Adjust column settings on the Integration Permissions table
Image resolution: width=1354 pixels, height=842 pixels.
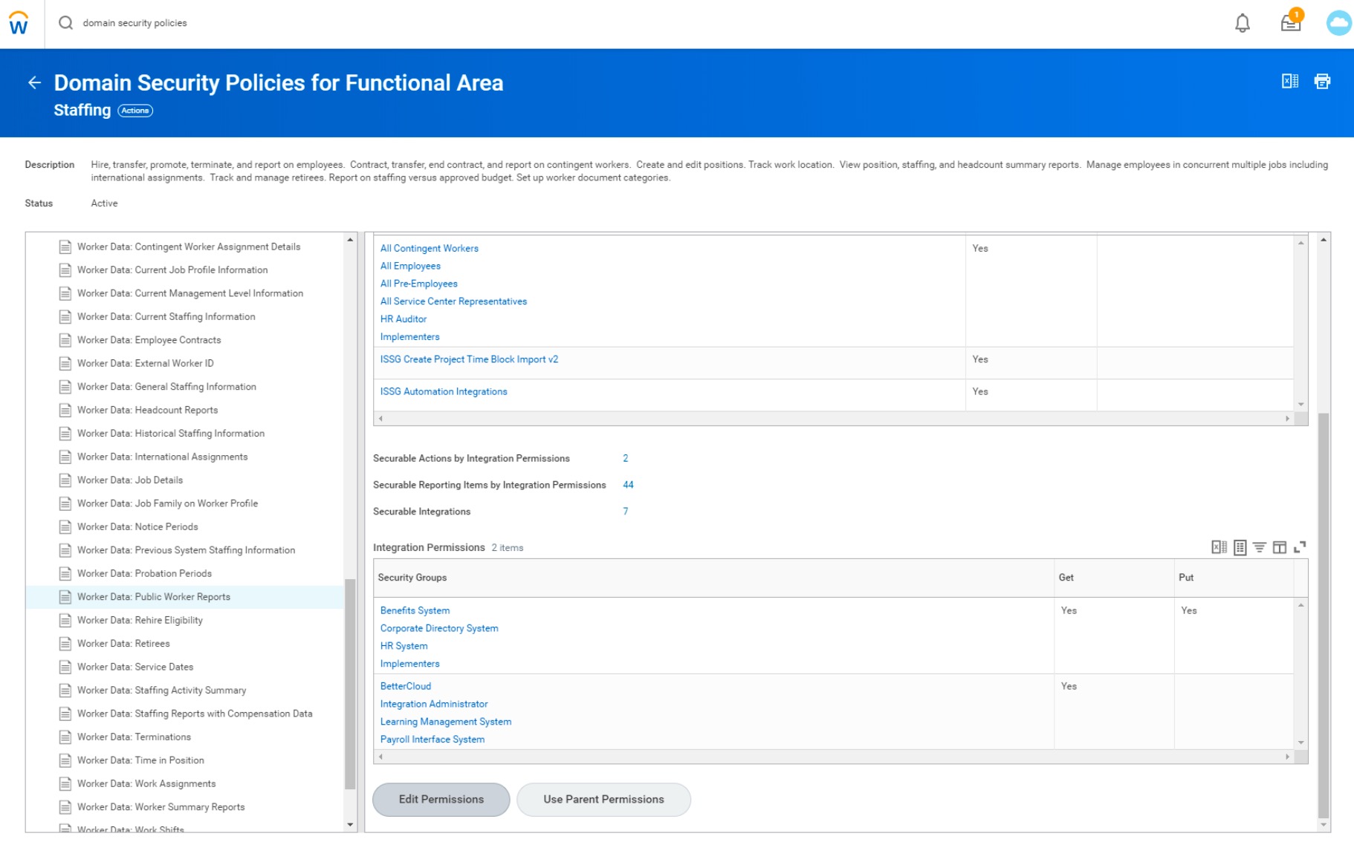[1280, 547]
